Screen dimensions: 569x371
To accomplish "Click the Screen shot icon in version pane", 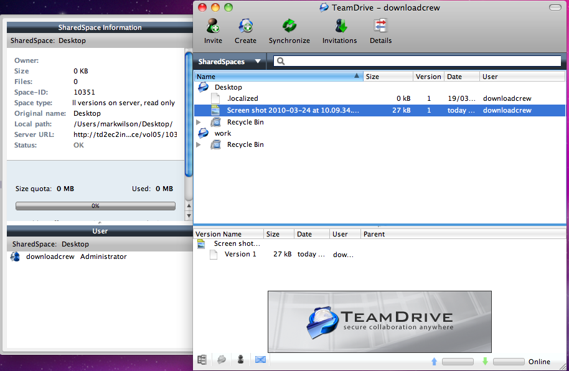I will coord(201,243).
